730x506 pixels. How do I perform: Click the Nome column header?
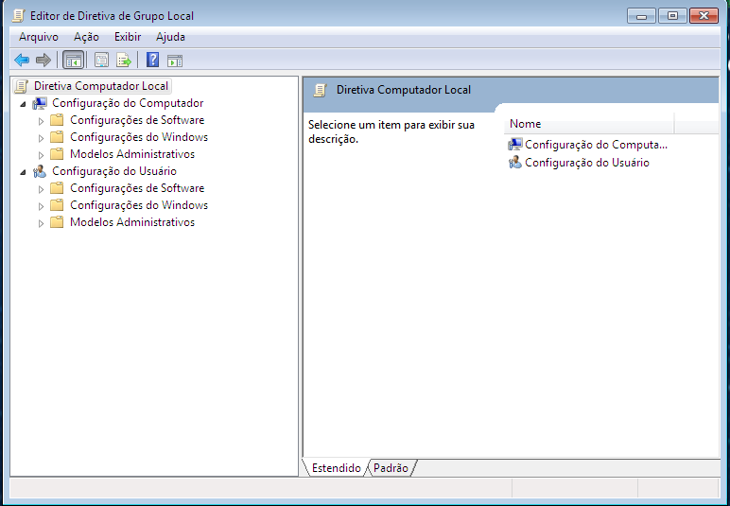pos(589,124)
